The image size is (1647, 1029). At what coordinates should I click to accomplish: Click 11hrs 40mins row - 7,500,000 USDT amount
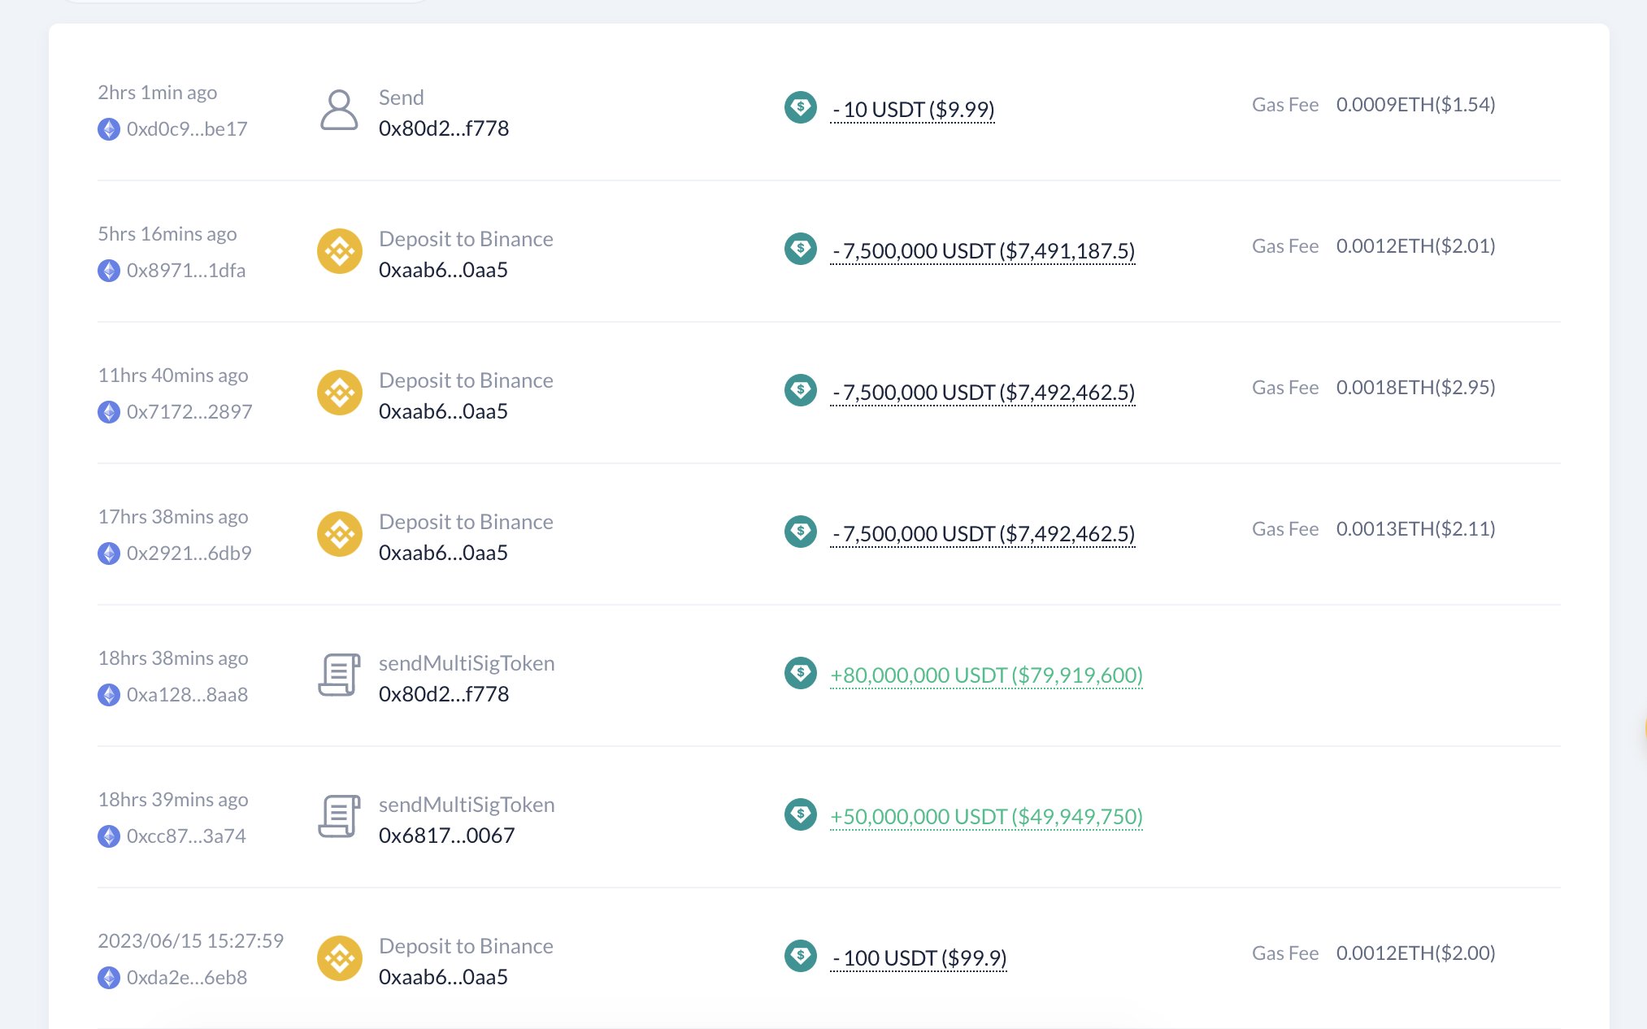tap(983, 393)
